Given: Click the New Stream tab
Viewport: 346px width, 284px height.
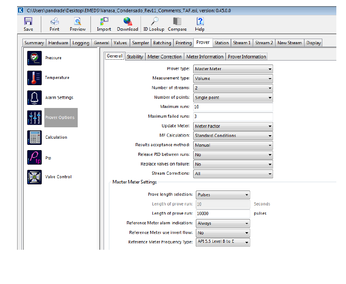Looking at the screenshot, I should click(x=289, y=43).
